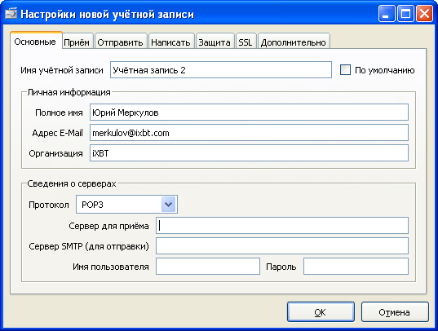This screenshot has height=331, width=438.
Task: Focus the Сервер SMTP input field
Action: 282,246
